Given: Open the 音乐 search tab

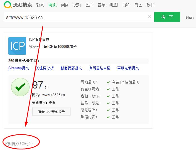Looking at the screenshot, I should click(101, 5).
